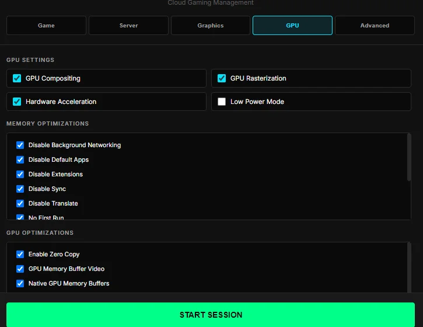Toggle the No First Run checkbox
Image resolution: width=423 pixels, height=327 pixels.
point(20,217)
